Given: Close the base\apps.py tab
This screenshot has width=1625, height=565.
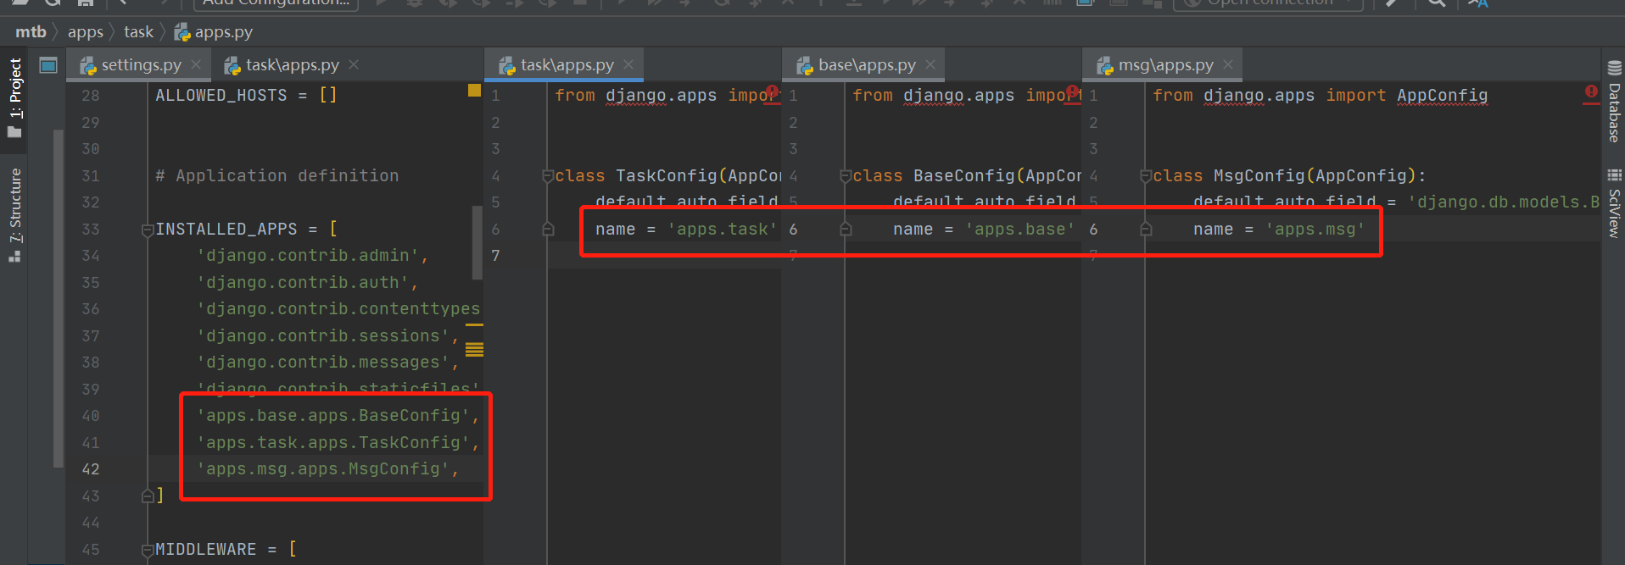Looking at the screenshot, I should pyautogui.click(x=930, y=64).
